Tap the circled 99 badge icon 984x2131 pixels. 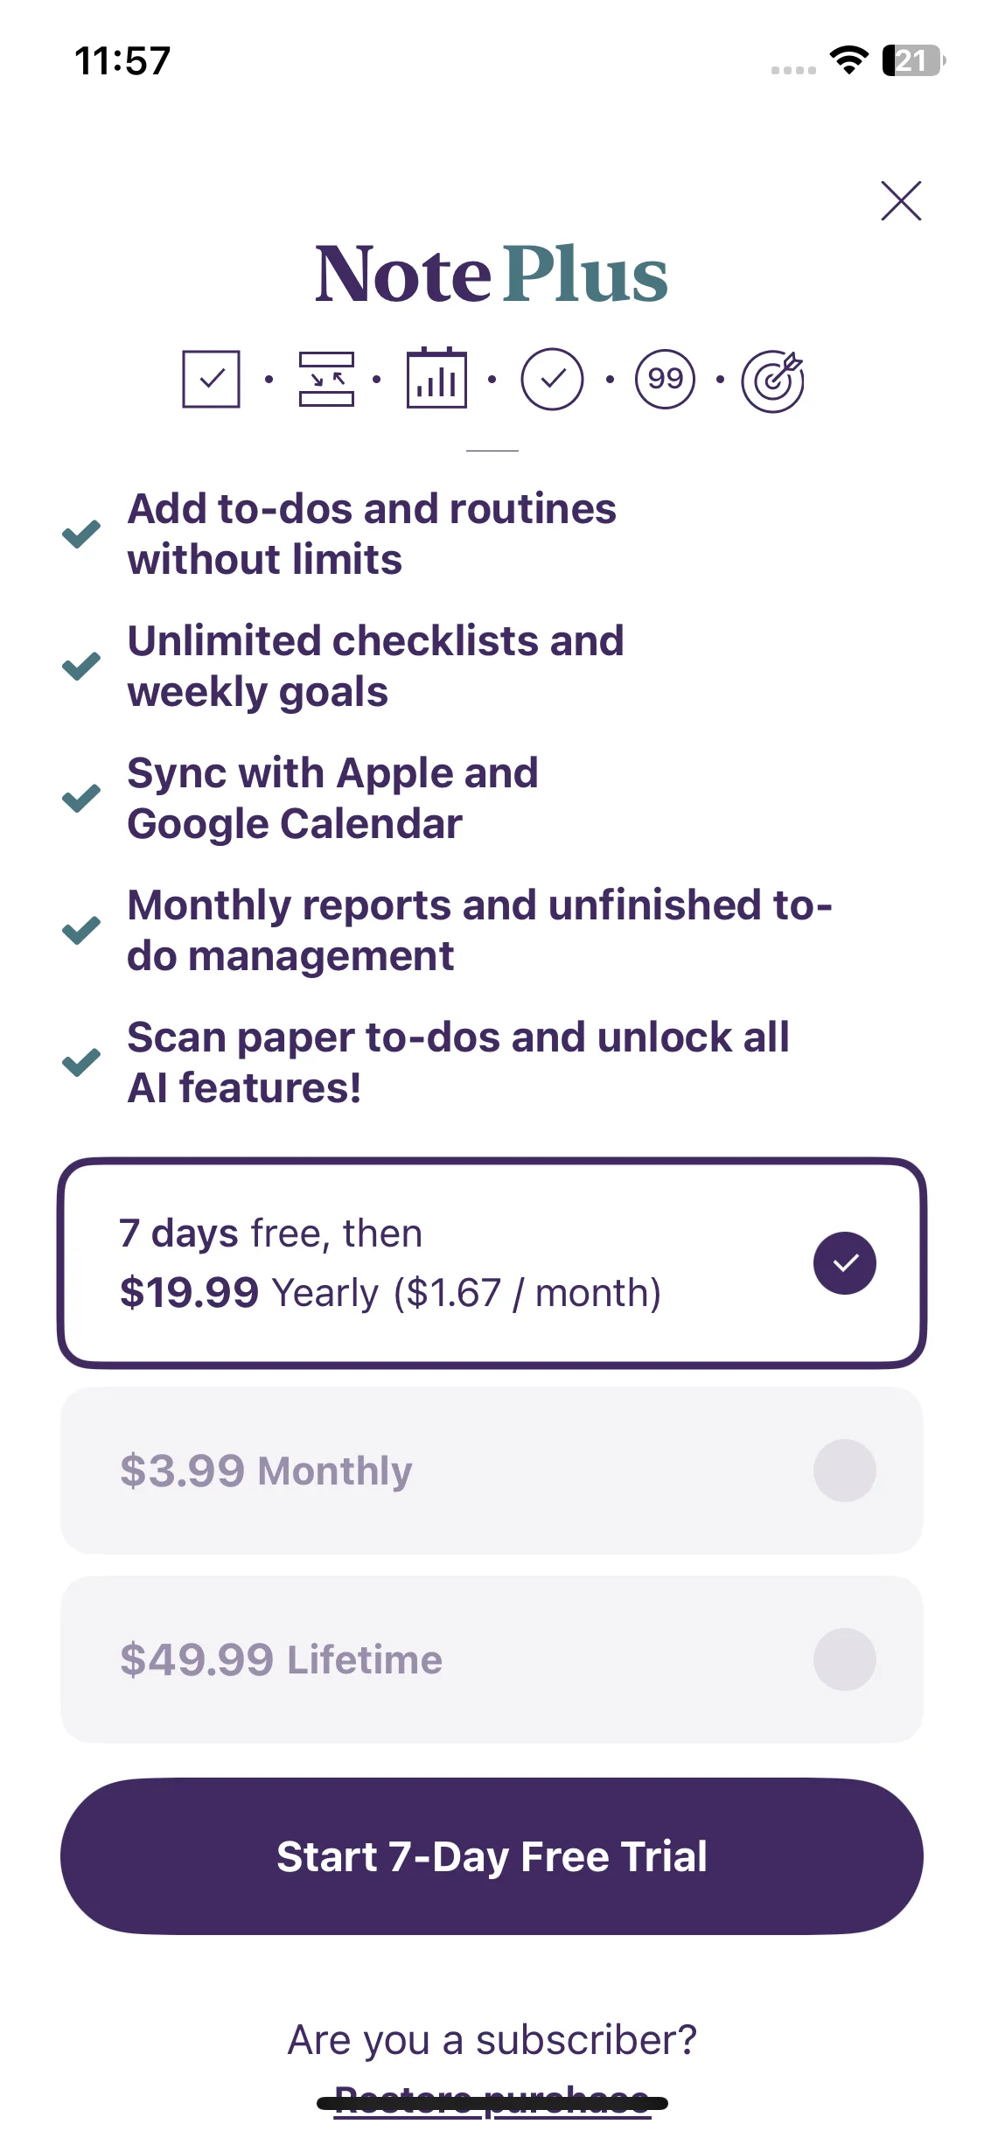(x=665, y=379)
